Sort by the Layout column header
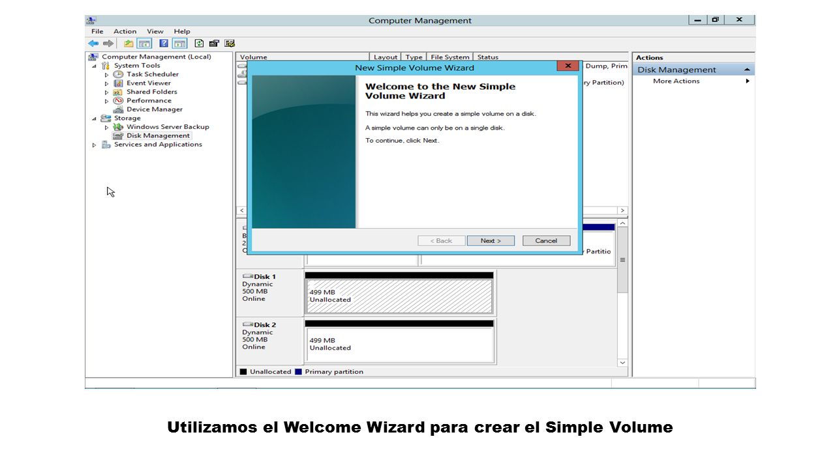The image size is (835, 469). [x=386, y=57]
